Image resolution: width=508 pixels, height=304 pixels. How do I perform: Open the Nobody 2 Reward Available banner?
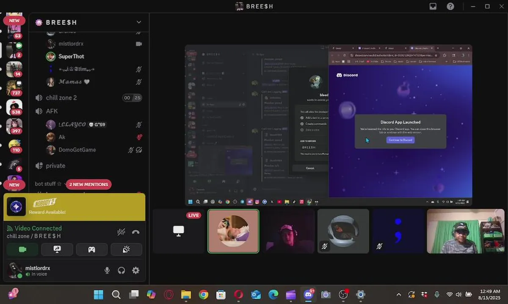(75, 207)
